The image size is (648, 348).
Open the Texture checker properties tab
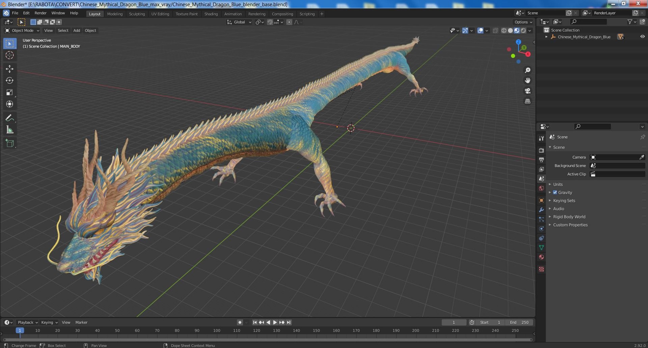(541, 269)
